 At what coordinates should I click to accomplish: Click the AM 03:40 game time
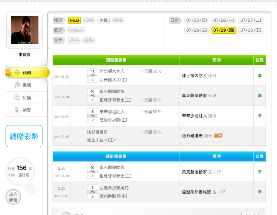[x=62, y=77]
